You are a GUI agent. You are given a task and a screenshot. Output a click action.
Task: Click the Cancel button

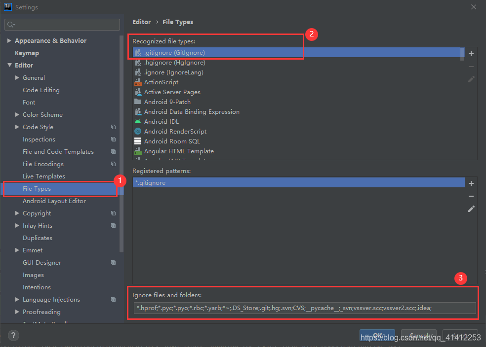419,336
